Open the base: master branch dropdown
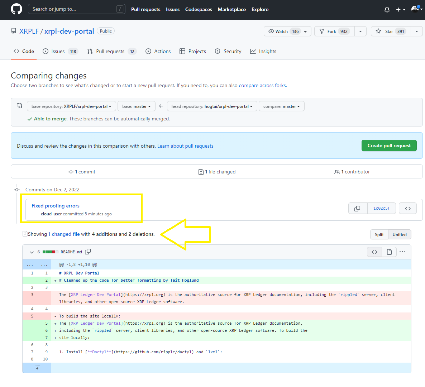The width and height of the screenshot is (425, 387). tap(136, 106)
